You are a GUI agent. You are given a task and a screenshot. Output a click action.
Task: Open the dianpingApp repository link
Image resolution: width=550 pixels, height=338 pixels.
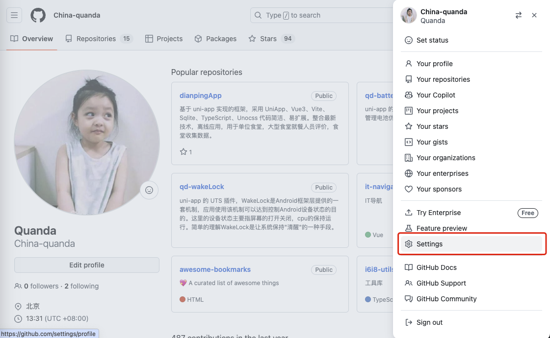(201, 96)
